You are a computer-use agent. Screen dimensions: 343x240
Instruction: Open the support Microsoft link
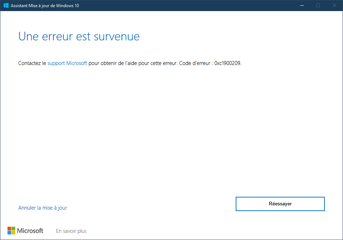[67, 63]
